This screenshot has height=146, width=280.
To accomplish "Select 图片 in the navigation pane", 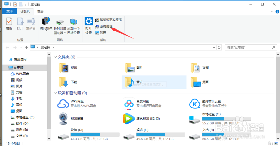I will tap(17, 86).
